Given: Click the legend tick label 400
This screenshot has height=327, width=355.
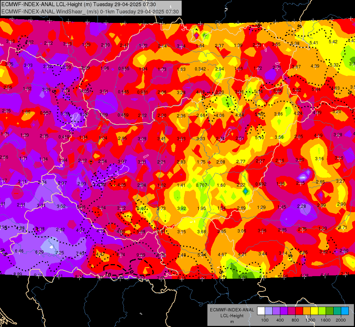Looking at the screenshot, I should (x=280, y=320).
